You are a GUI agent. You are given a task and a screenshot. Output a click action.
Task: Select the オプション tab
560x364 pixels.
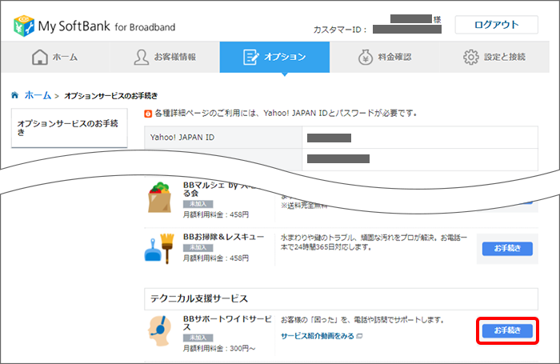click(x=274, y=57)
